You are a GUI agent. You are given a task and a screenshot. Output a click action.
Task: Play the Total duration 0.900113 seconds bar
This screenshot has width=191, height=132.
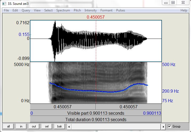(96, 119)
